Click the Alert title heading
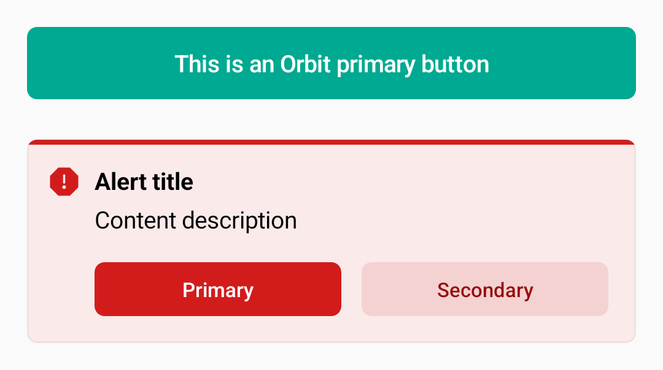 click(x=144, y=182)
